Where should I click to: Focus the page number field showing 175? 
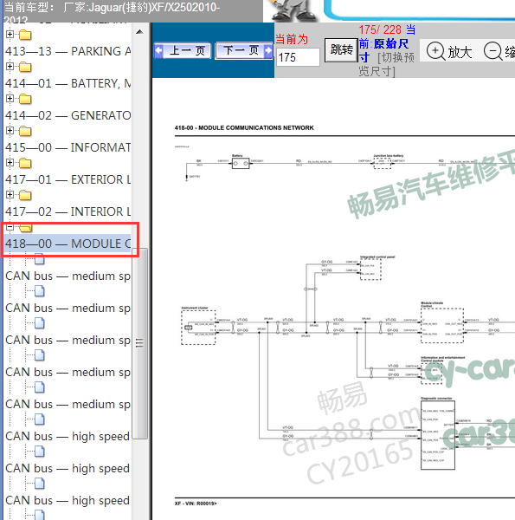pyautogui.click(x=298, y=57)
